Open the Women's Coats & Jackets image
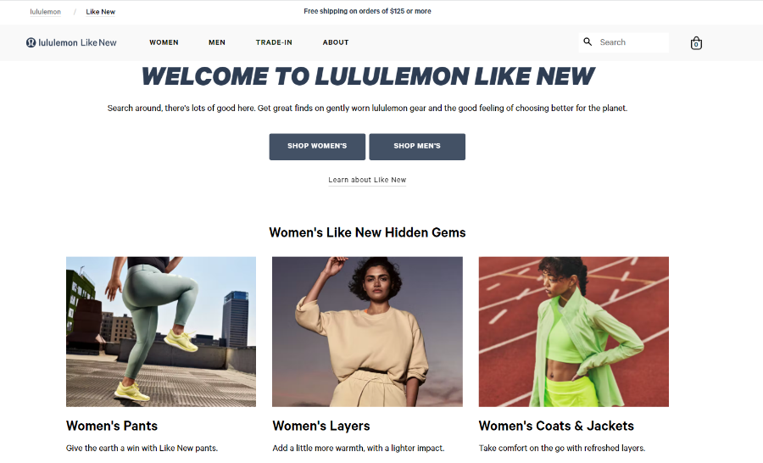 [574, 332]
